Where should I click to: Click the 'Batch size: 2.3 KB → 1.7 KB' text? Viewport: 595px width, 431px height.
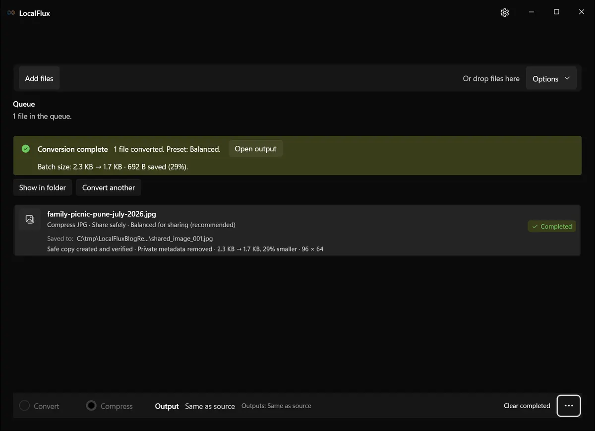[80, 167]
